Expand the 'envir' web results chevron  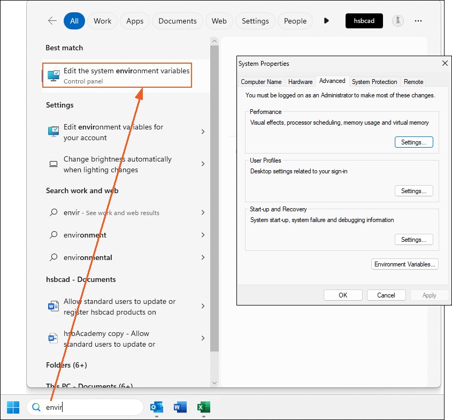(203, 212)
